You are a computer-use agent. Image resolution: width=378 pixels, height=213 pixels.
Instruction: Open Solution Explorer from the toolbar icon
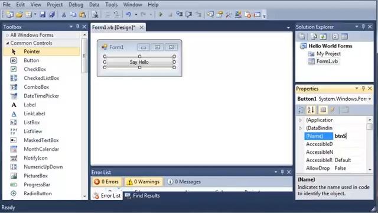point(210,14)
